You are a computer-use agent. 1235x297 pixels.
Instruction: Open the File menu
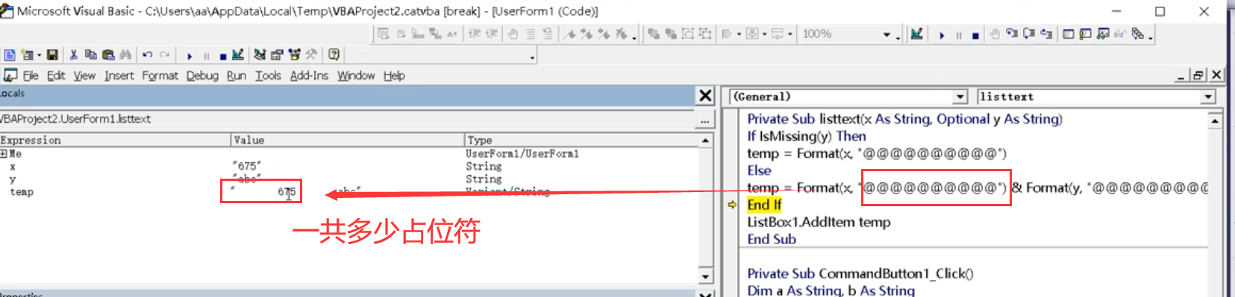pyautogui.click(x=31, y=76)
